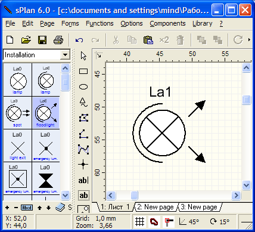255x232 pixels.
Task: Switch to the '2: New page' tab
Action: [156, 207]
